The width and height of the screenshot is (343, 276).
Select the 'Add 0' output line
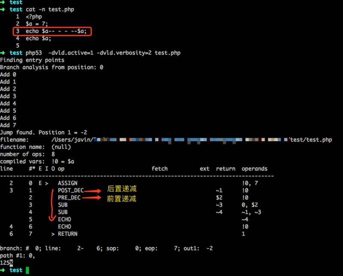pos(8,74)
